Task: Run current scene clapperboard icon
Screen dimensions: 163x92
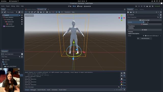Action: point(147,6)
